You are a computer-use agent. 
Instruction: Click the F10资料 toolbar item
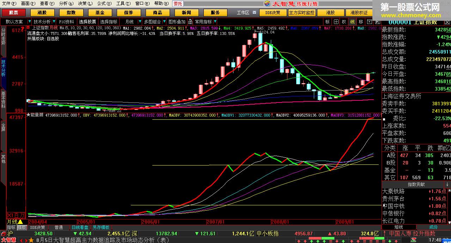[x=67, y=22]
